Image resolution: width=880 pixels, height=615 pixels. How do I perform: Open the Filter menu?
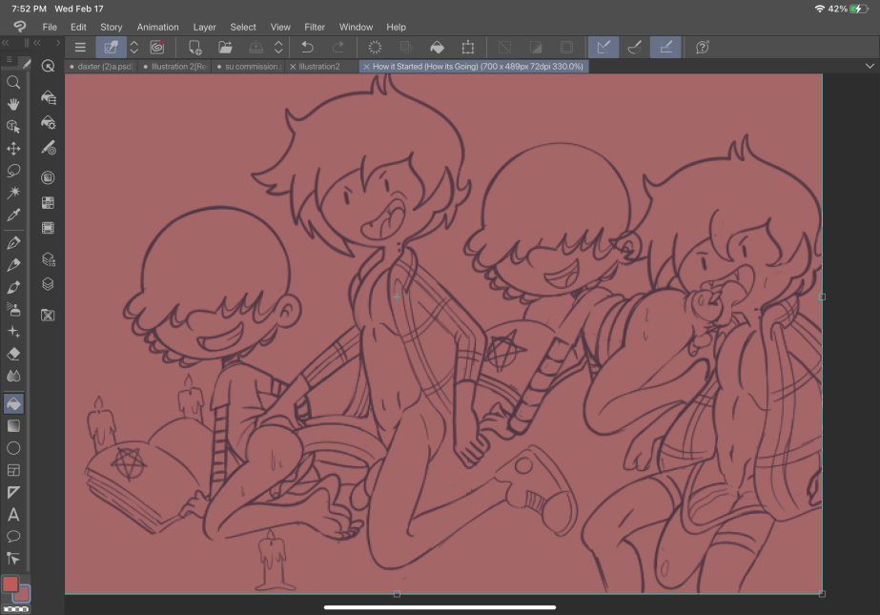point(315,27)
